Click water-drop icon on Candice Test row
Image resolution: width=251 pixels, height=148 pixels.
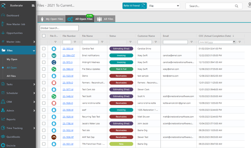[54, 49]
